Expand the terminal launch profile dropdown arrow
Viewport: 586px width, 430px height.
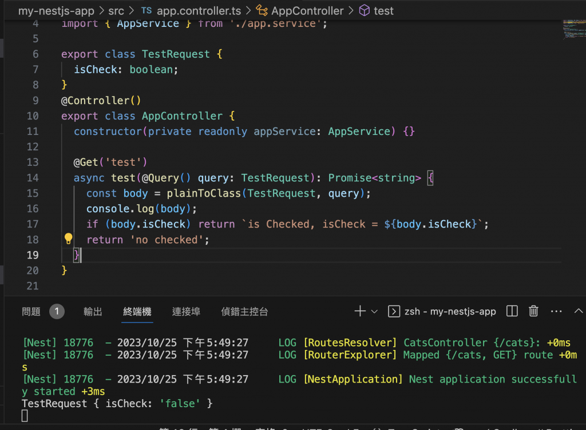click(x=374, y=311)
